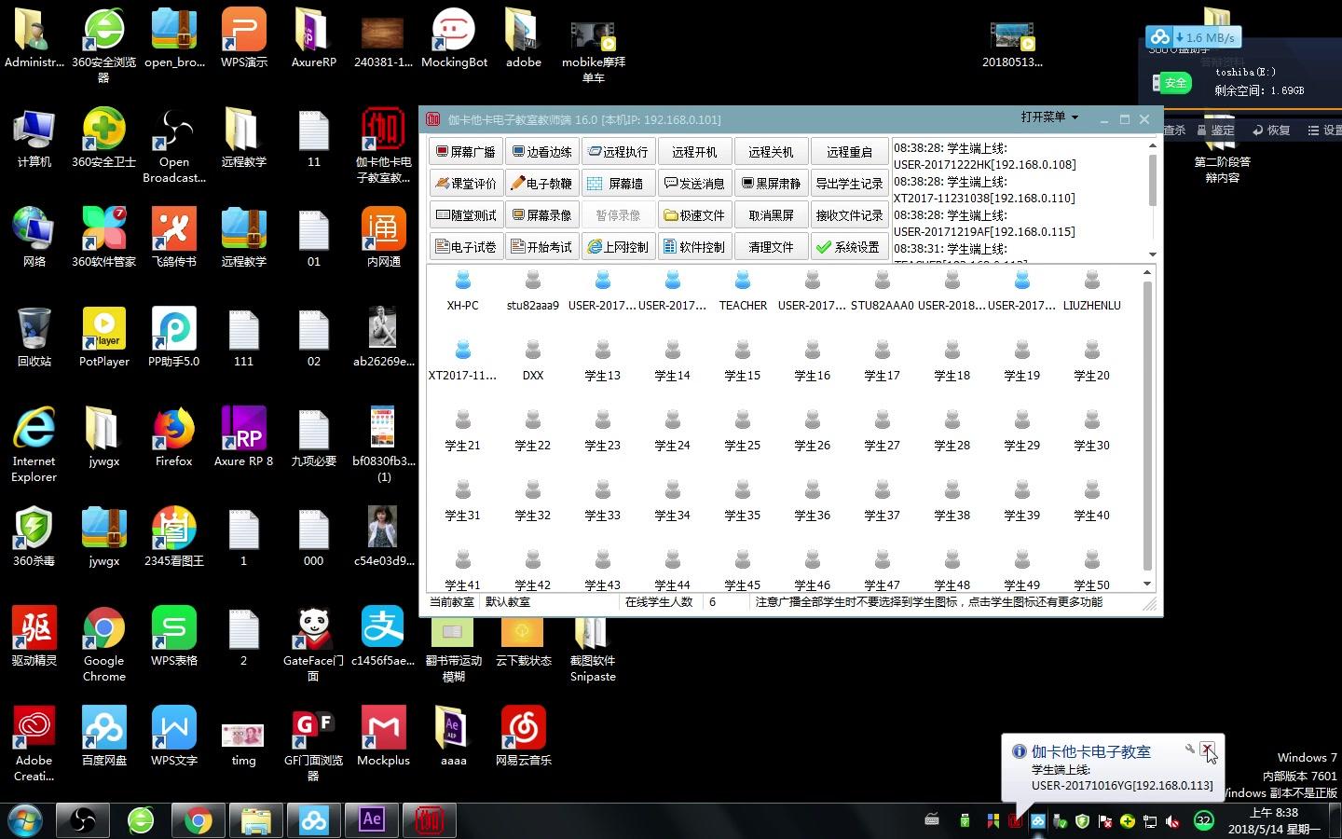Open the 屏幕墙 screen wall
Image resolution: width=1342 pixels, height=839 pixels.
click(619, 184)
